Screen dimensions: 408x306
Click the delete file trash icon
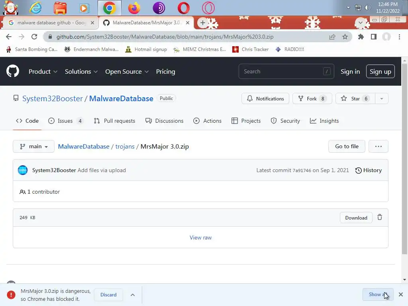tap(380, 217)
